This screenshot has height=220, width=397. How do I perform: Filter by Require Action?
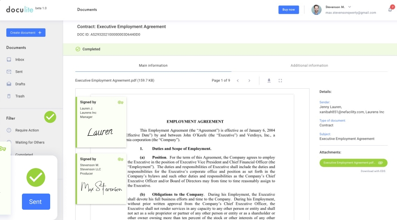(27, 130)
